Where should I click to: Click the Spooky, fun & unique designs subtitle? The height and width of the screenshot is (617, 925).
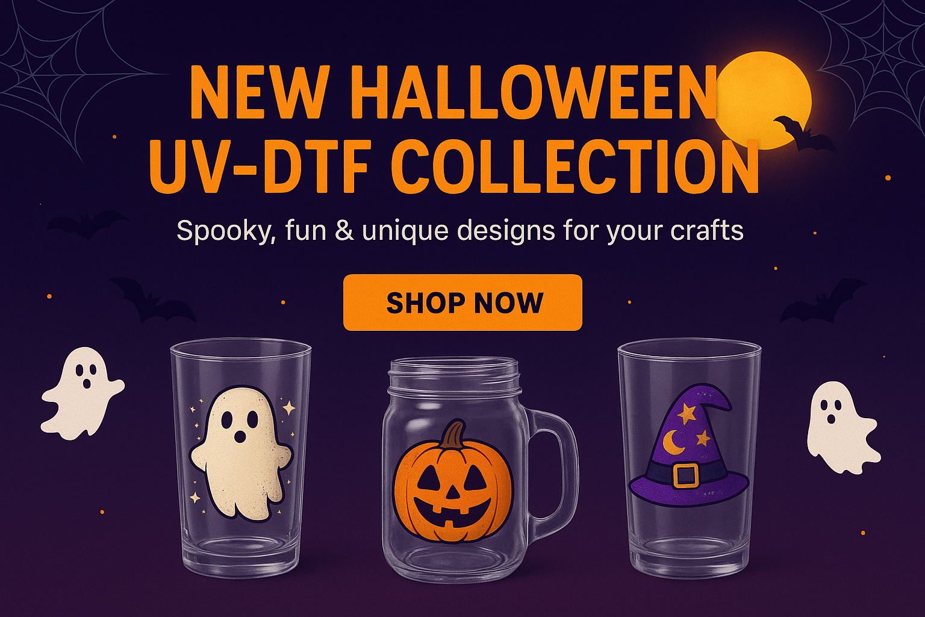[x=460, y=231]
